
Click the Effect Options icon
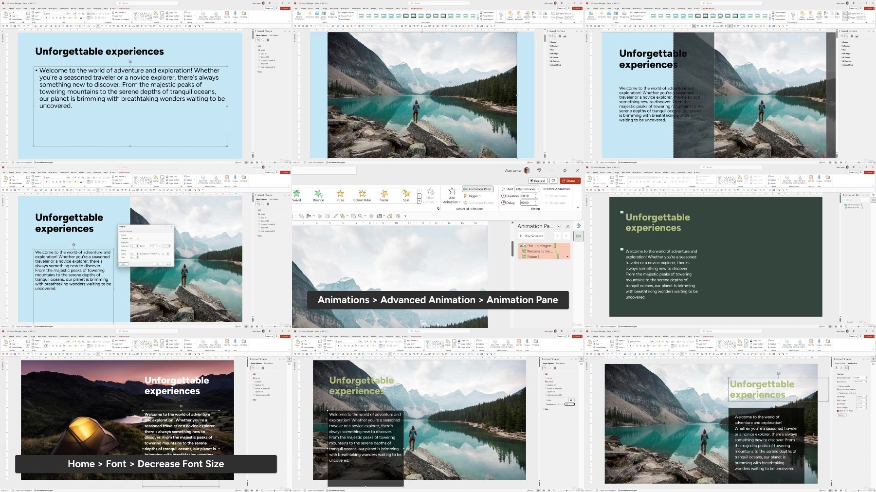[430, 192]
